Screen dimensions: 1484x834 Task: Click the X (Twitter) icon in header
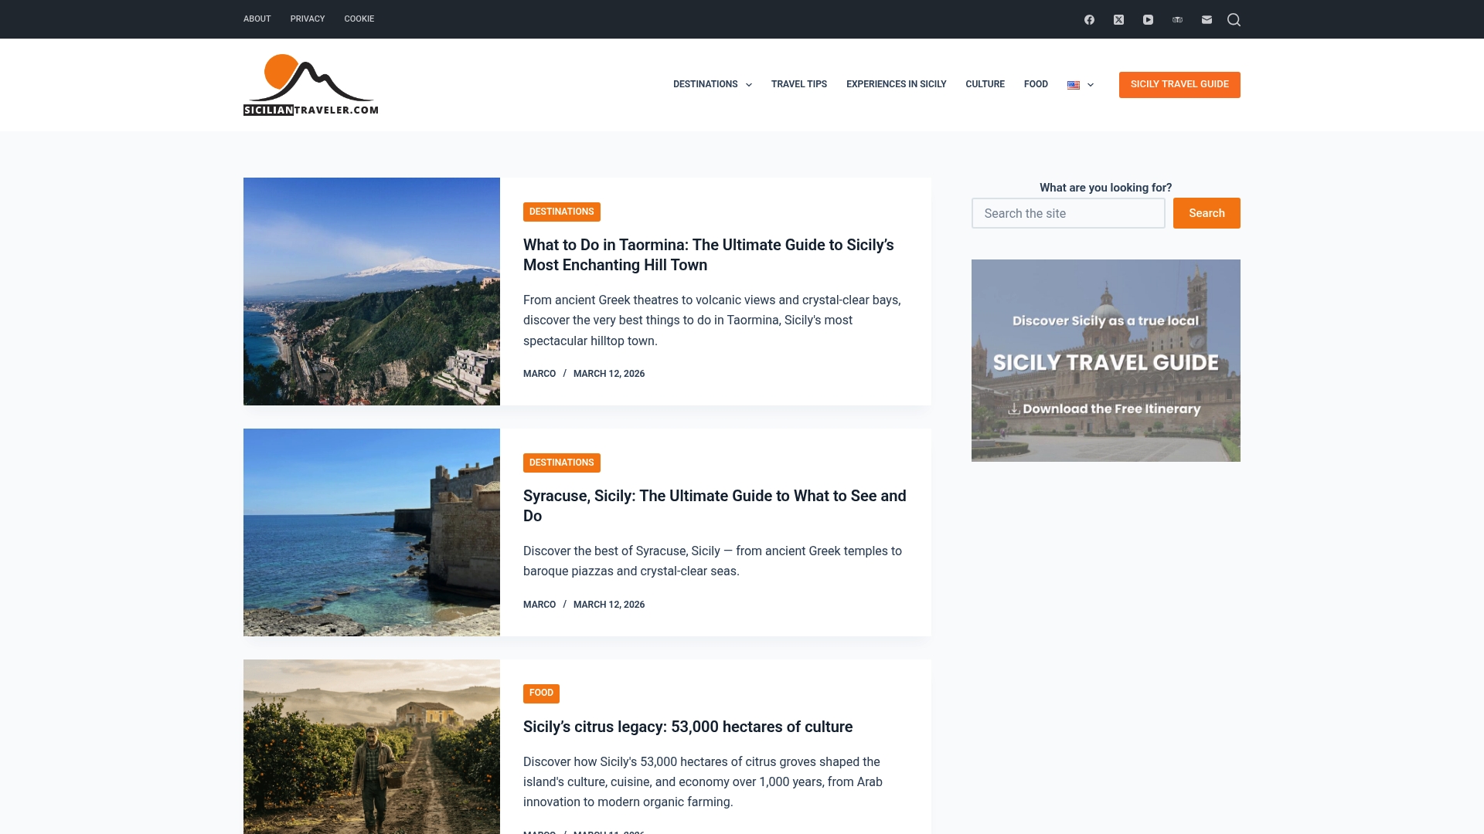(1118, 19)
